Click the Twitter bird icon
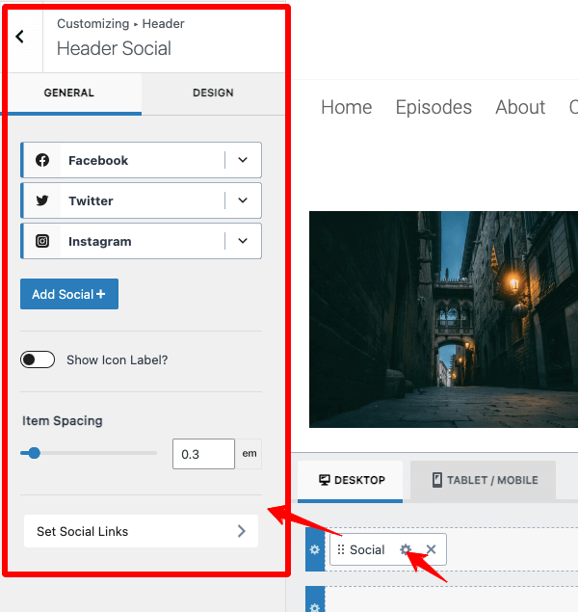 (42, 200)
